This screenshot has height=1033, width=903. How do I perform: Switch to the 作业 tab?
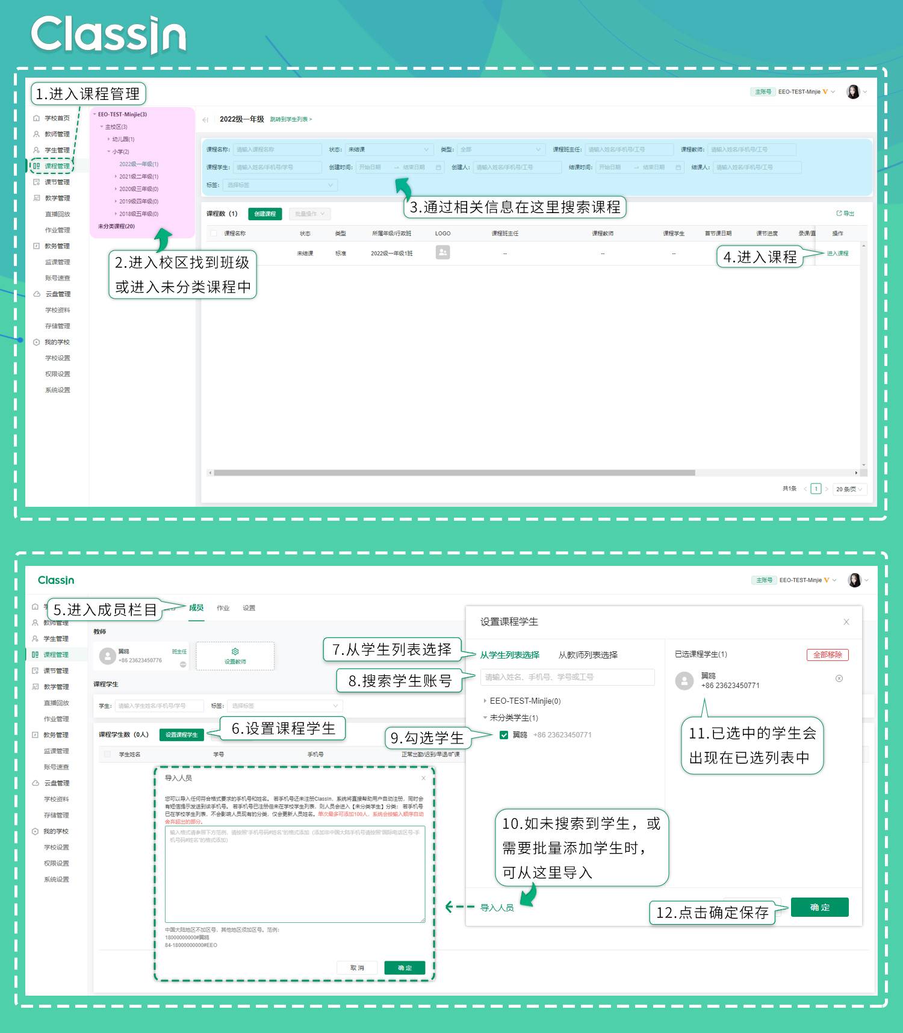pyautogui.click(x=223, y=608)
